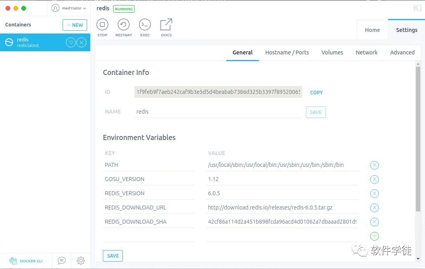
Task: Open the Network tab
Action: (x=367, y=52)
